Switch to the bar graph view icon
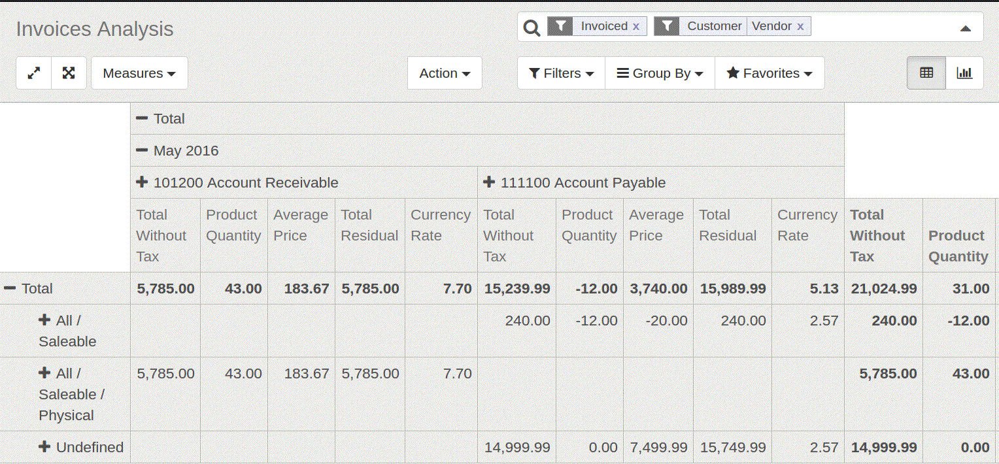The height and width of the screenshot is (464, 999). pyautogui.click(x=964, y=73)
